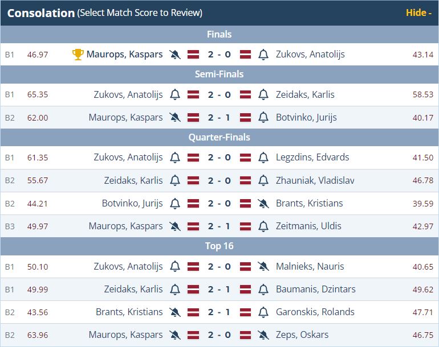
Task: Open Finals match score 2 - 0
Action: (219, 55)
